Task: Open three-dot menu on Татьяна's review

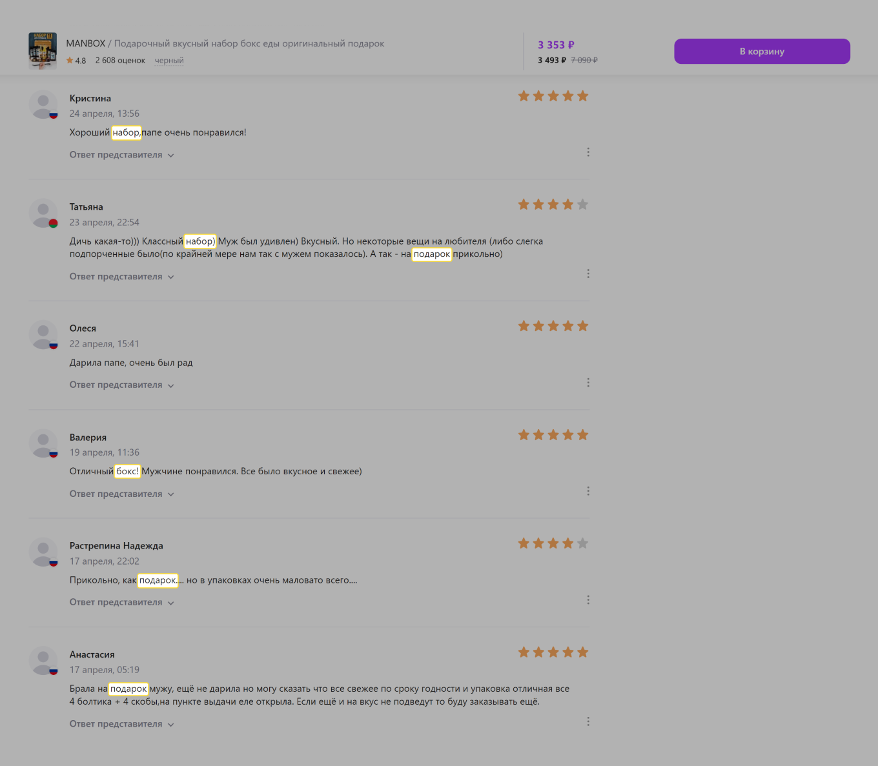Action: pyautogui.click(x=587, y=274)
